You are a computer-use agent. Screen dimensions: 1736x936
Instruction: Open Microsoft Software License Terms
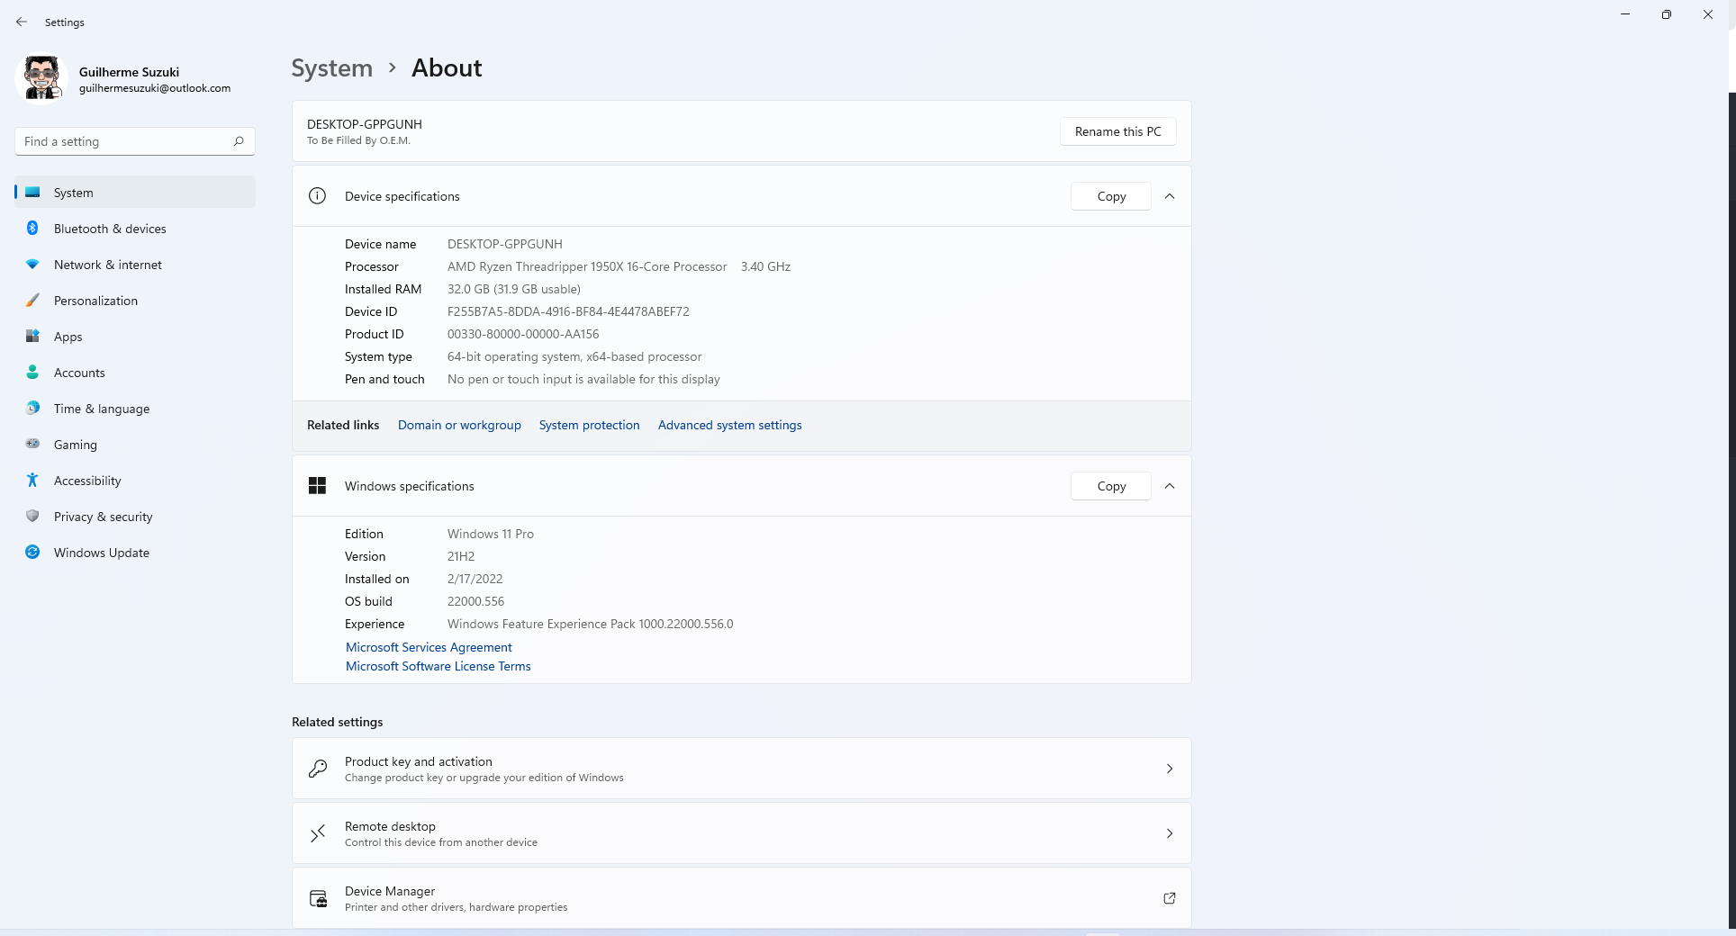438,666
